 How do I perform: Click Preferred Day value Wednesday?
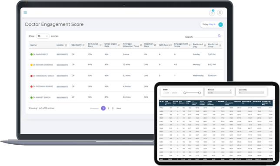point(198,76)
